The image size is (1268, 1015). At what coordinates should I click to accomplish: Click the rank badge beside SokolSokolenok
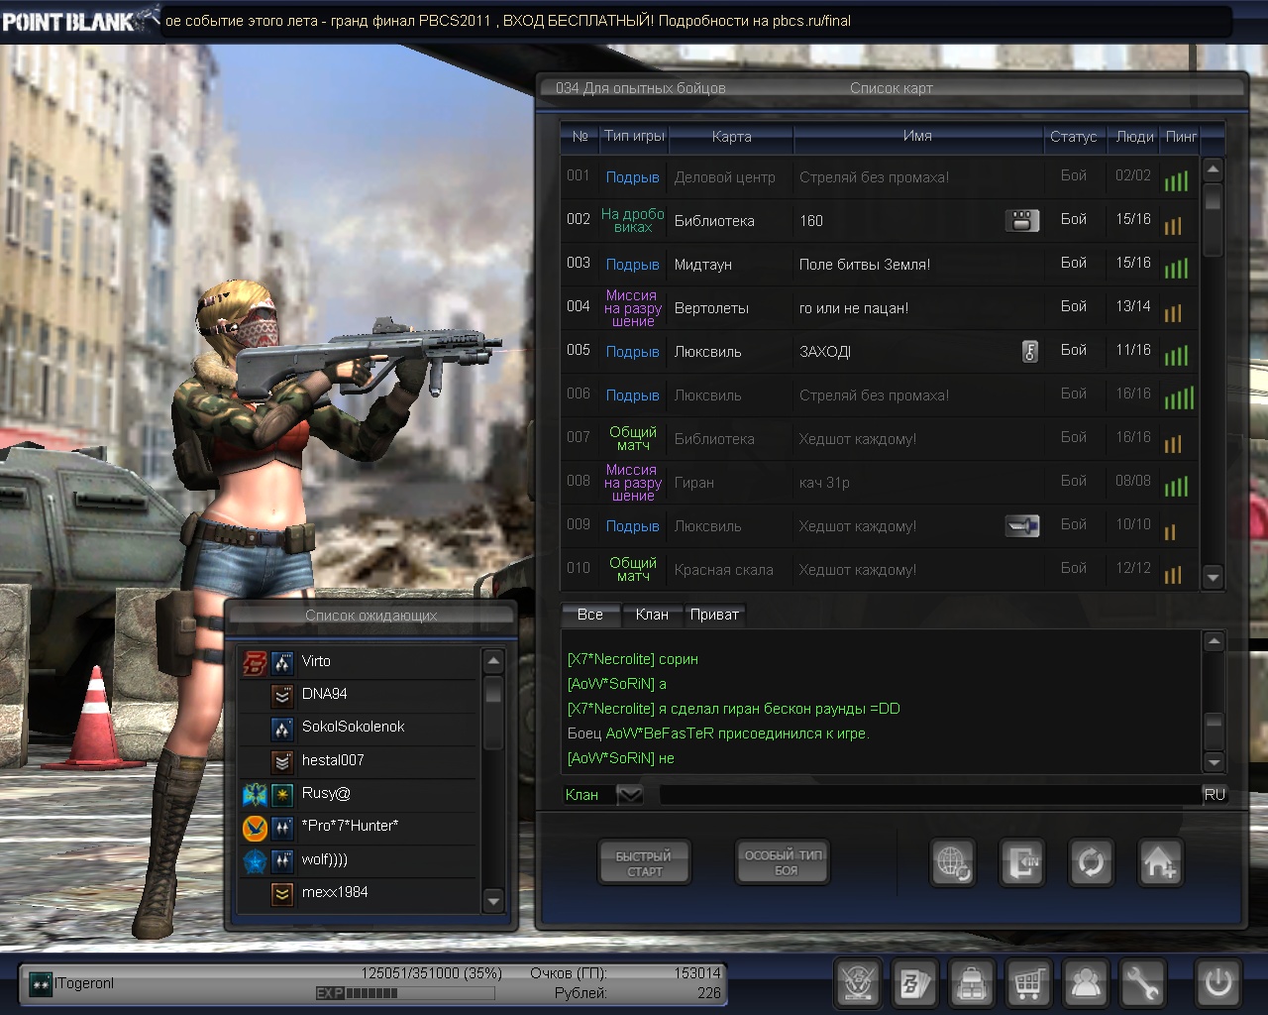[x=282, y=729]
